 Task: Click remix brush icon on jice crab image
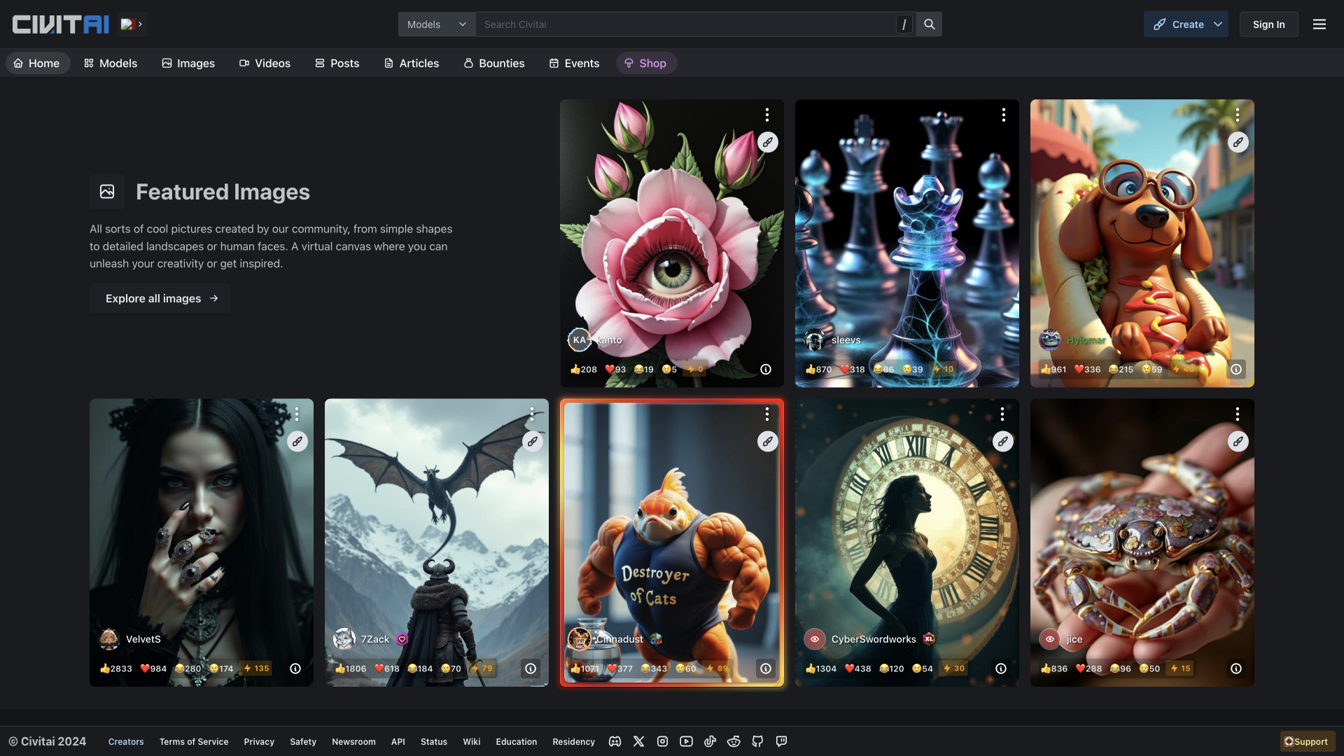click(1238, 442)
